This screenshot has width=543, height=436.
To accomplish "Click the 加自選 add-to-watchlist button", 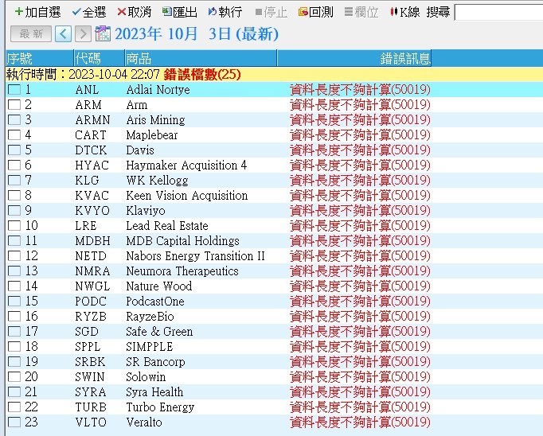I will (37, 12).
